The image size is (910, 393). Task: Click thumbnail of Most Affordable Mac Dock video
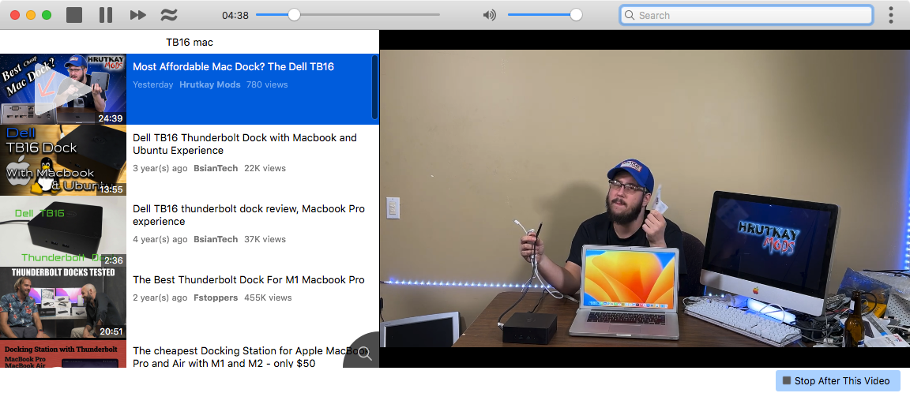coord(63,89)
